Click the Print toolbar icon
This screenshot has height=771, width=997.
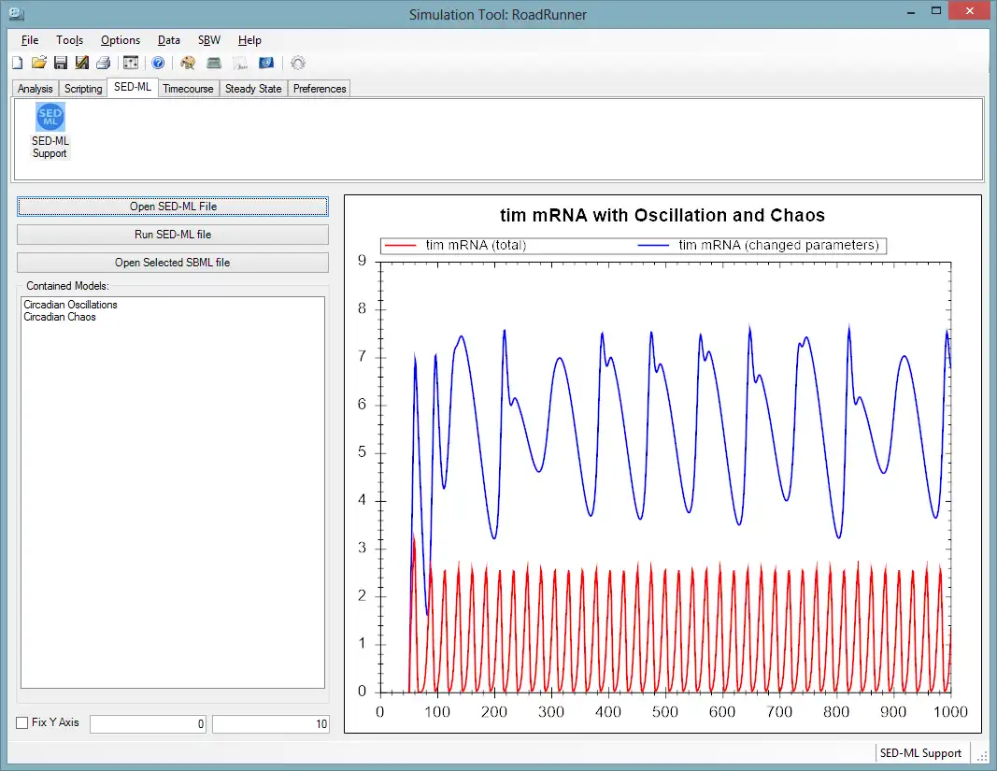tap(104, 64)
